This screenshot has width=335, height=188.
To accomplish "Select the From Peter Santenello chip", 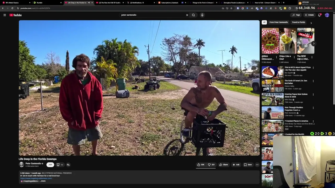I will (279, 22).
